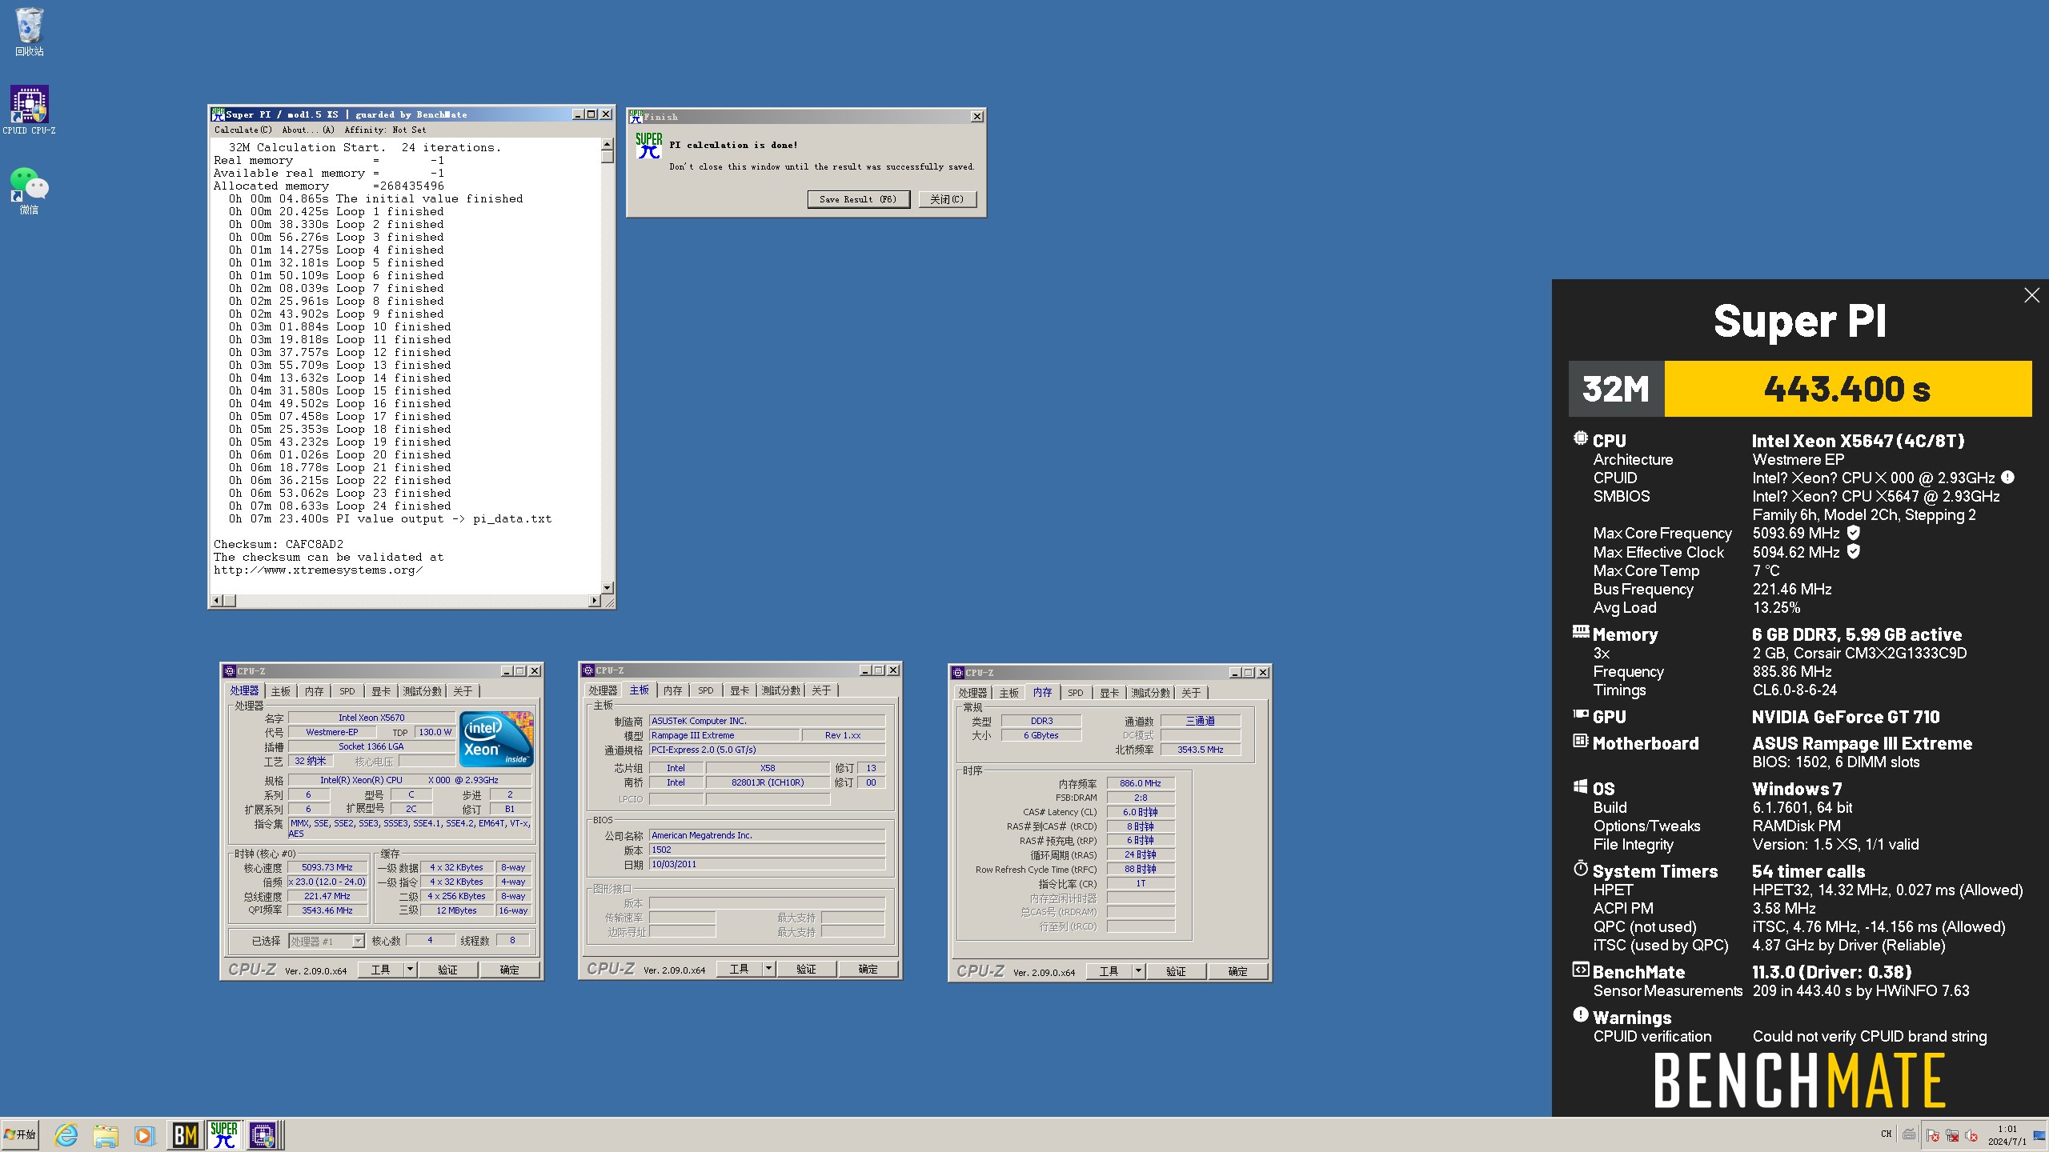Click the Checksum: CAFC8AD2 line
This screenshot has width=2049, height=1152.
[x=279, y=544]
